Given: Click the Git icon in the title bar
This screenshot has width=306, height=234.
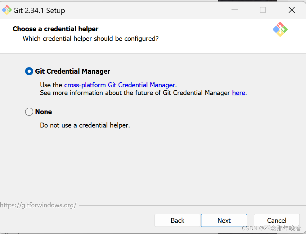Looking at the screenshot, I should (7, 10).
